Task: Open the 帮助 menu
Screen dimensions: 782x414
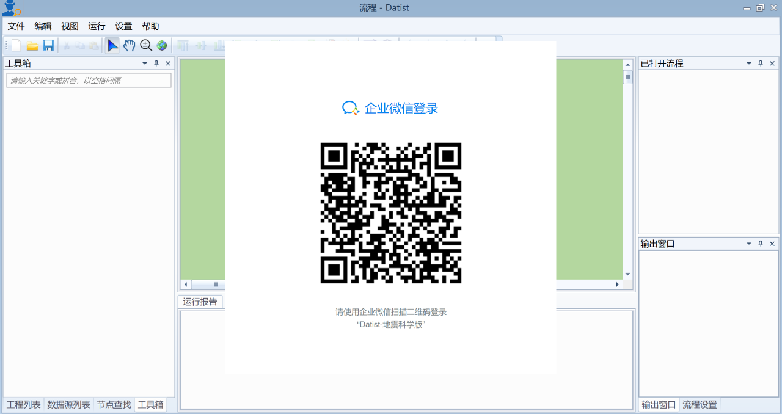Action: tap(151, 26)
